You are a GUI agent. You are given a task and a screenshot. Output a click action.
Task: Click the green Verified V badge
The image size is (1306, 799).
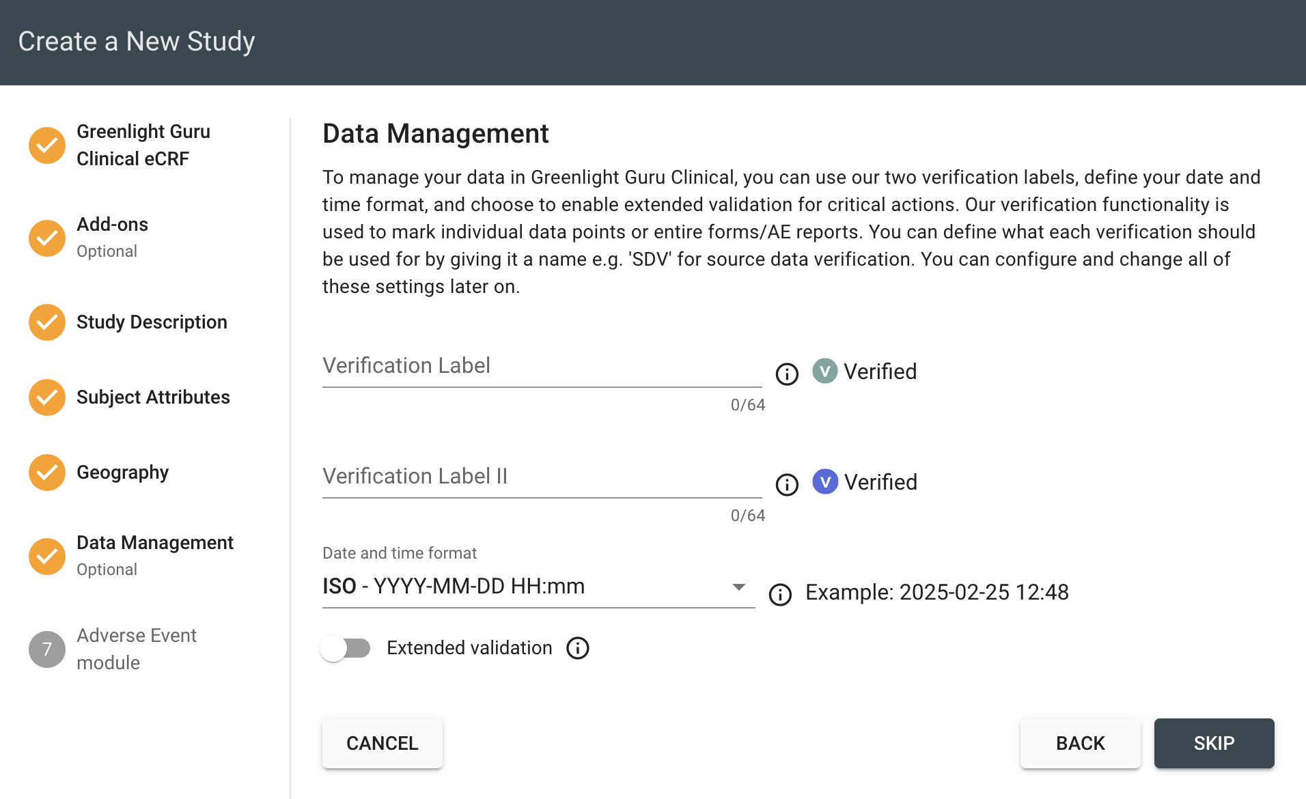pos(824,372)
